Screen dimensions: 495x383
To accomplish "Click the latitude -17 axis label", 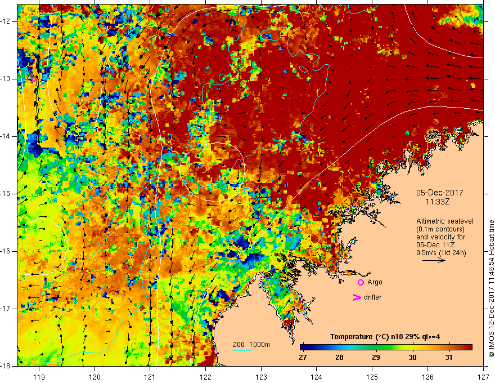I will point(7,309).
